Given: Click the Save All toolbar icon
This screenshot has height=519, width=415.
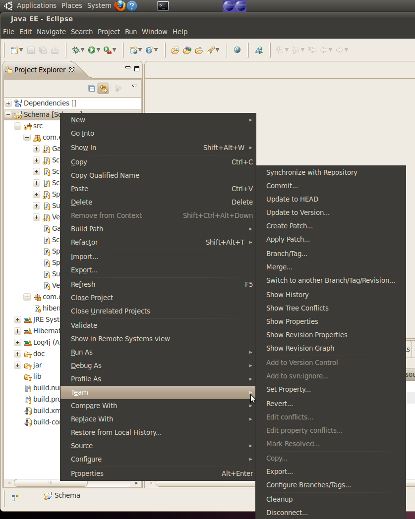Looking at the screenshot, I should pyautogui.click(x=43, y=50).
